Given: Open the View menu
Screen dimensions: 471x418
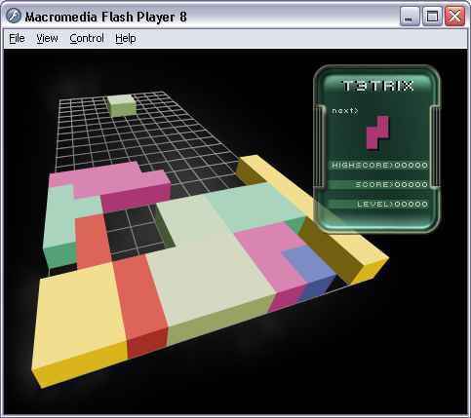Looking at the screenshot, I should [x=47, y=38].
